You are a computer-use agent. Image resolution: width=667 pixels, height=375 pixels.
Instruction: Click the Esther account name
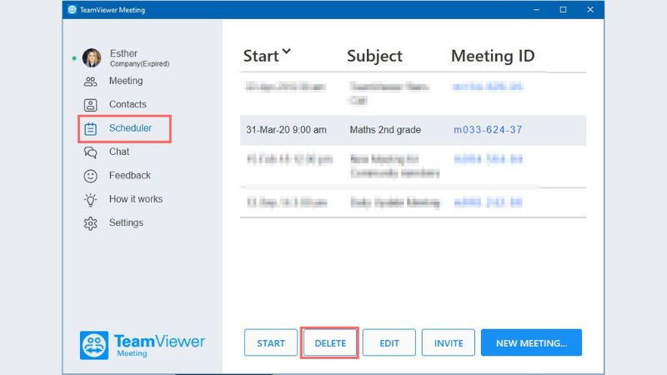[x=123, y=53]
